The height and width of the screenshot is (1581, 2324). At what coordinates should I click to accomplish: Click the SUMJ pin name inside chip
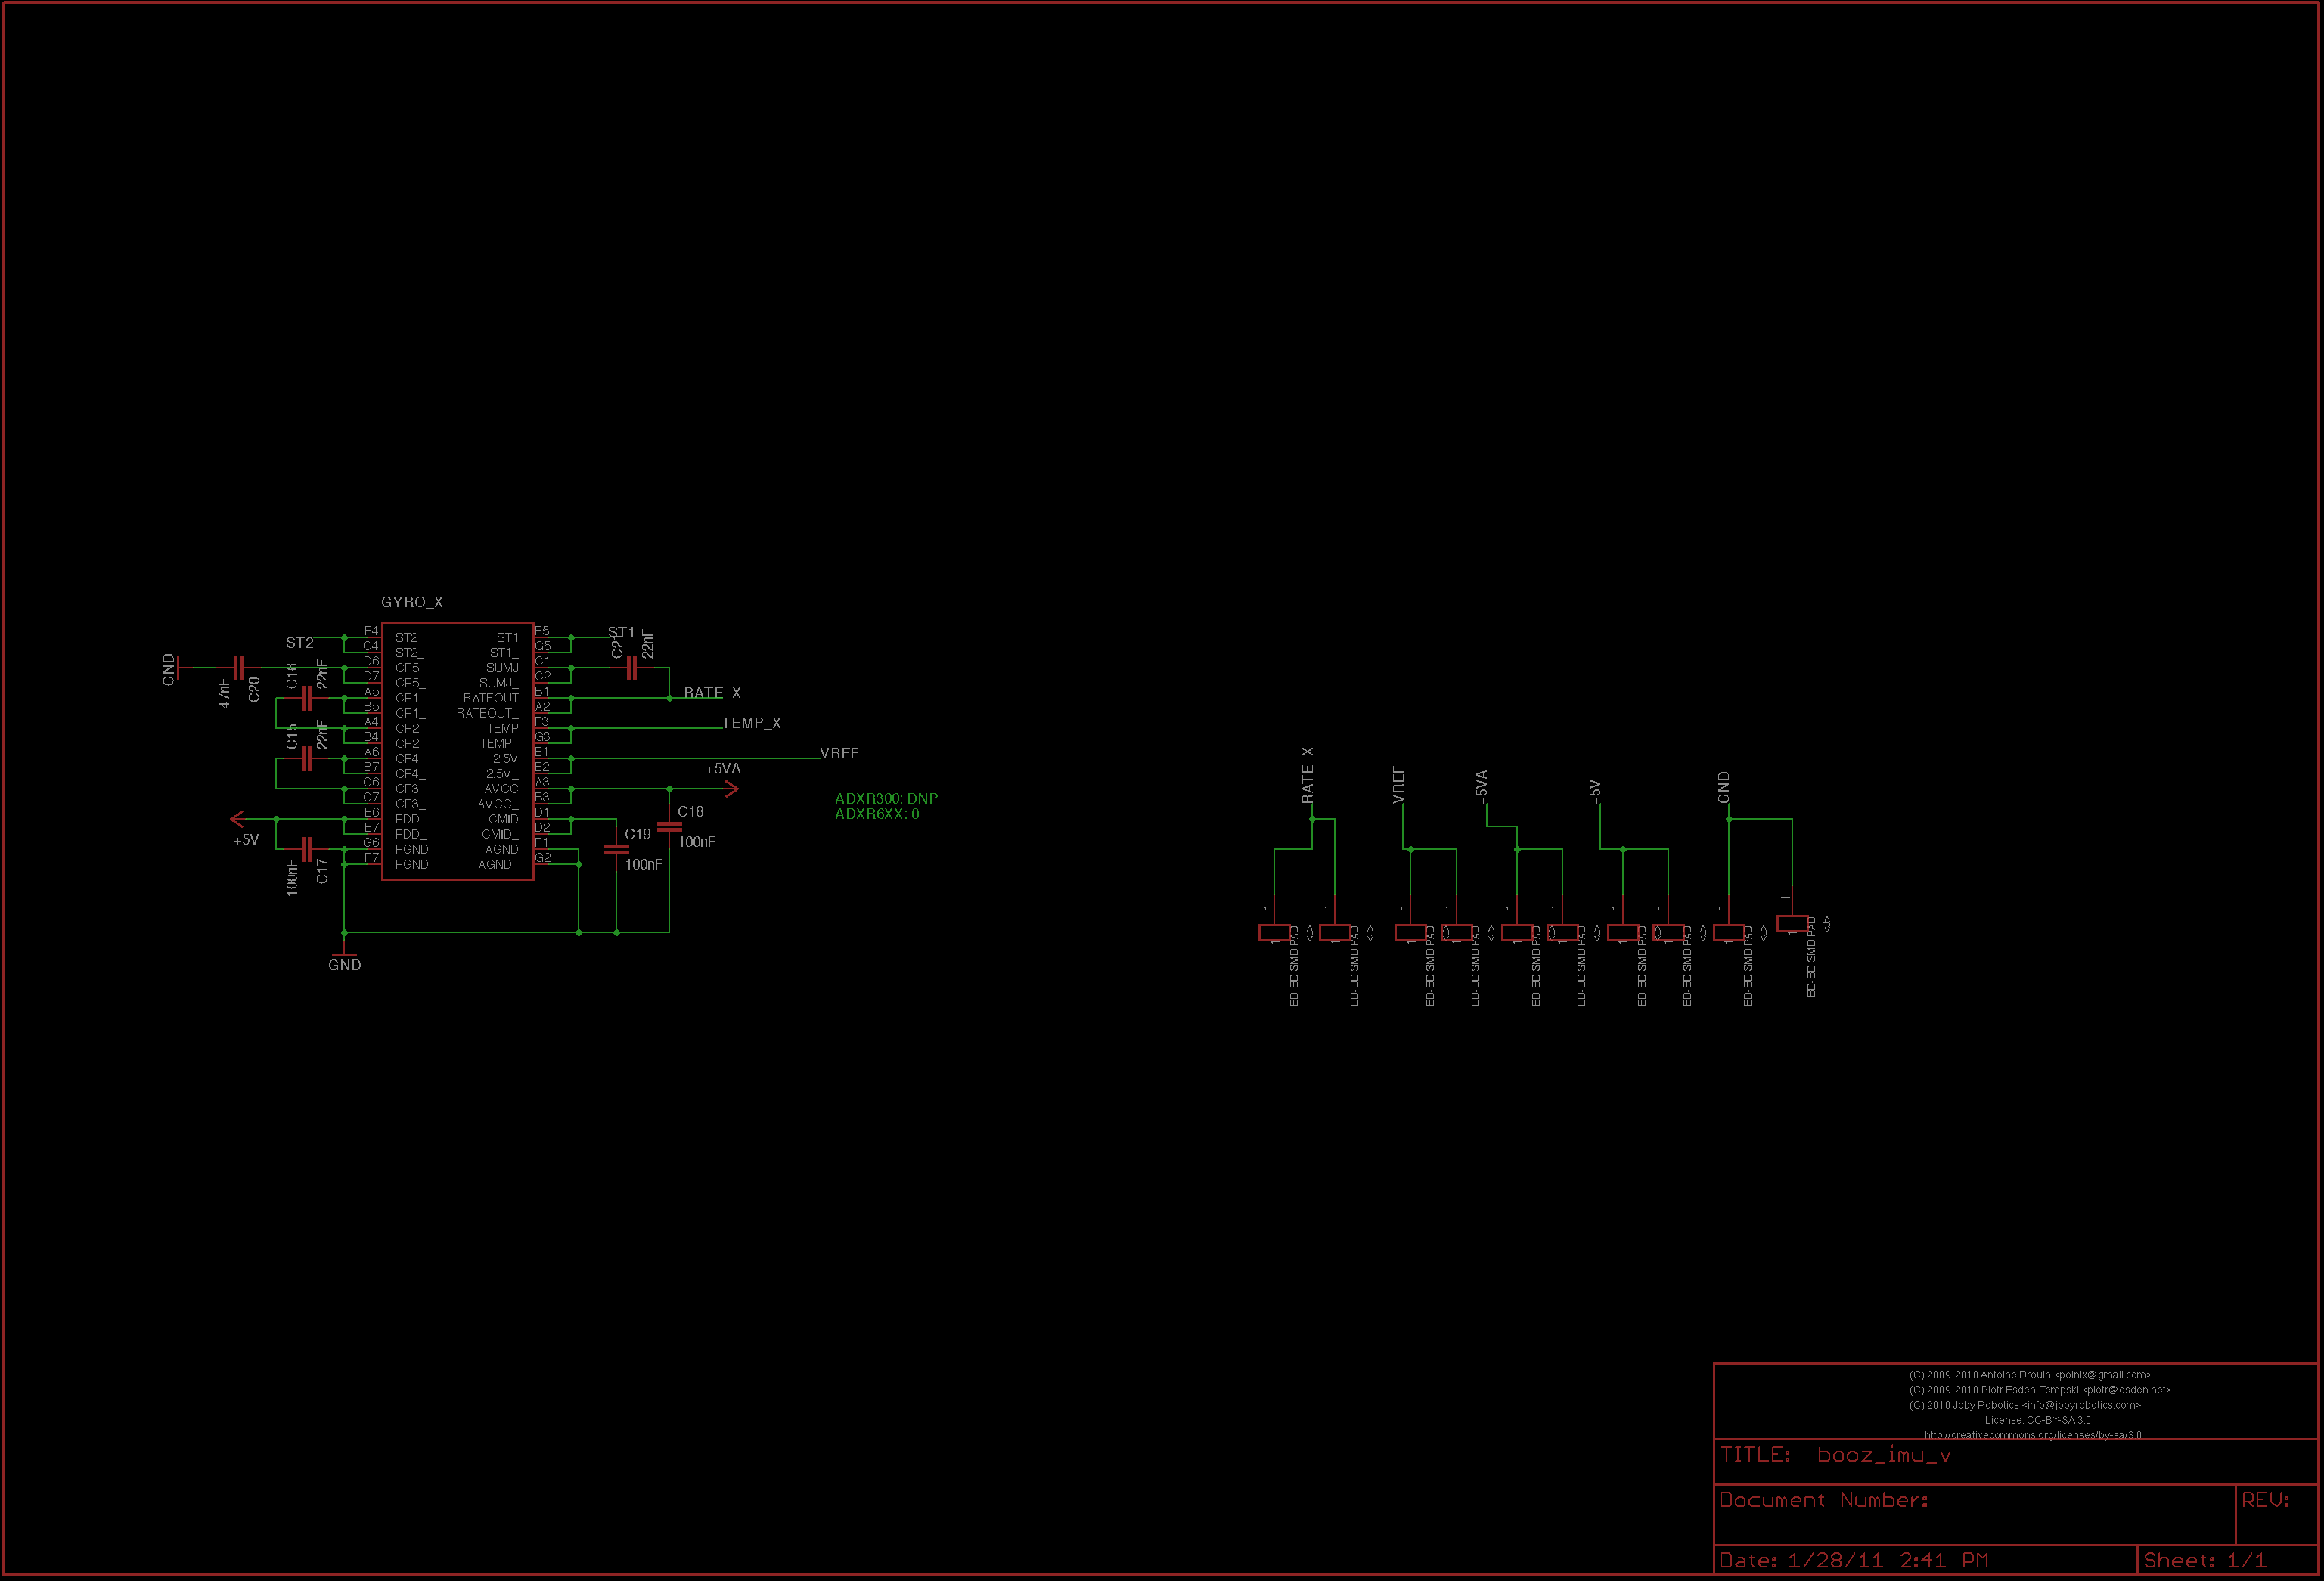pos(502,668)
